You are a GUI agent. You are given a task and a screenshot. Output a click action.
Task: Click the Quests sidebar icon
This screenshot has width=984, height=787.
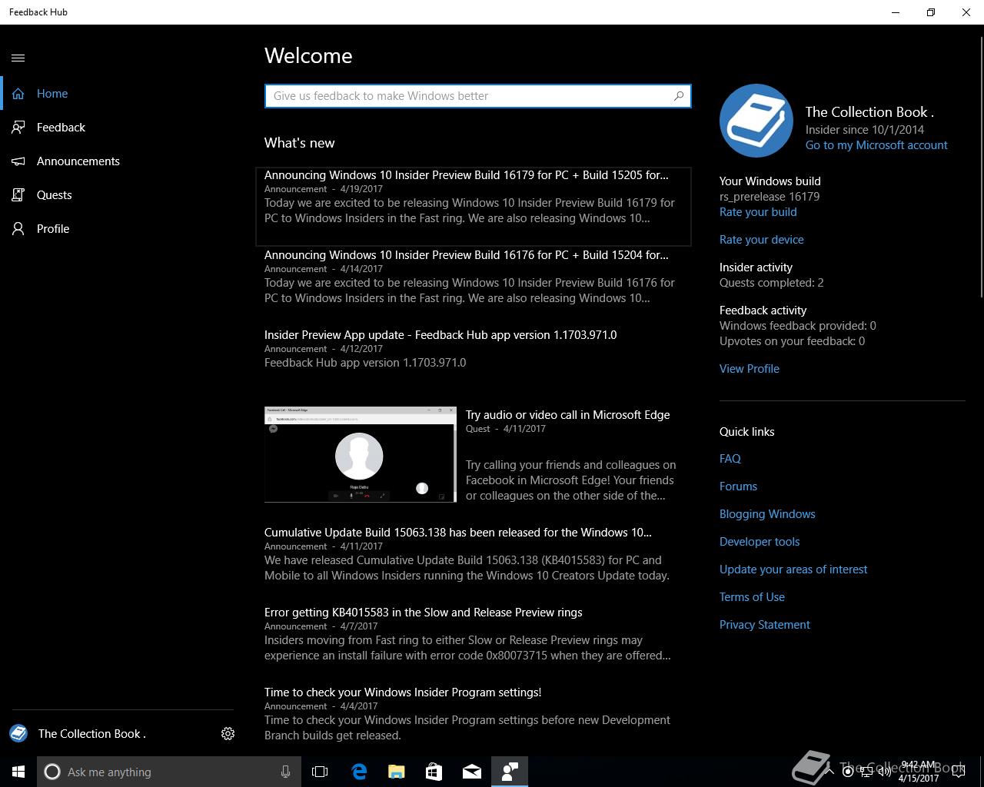[18, 195]
